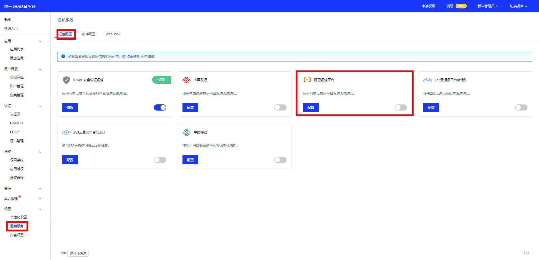Open 账户管理 in the sidebar

point(17,86)
